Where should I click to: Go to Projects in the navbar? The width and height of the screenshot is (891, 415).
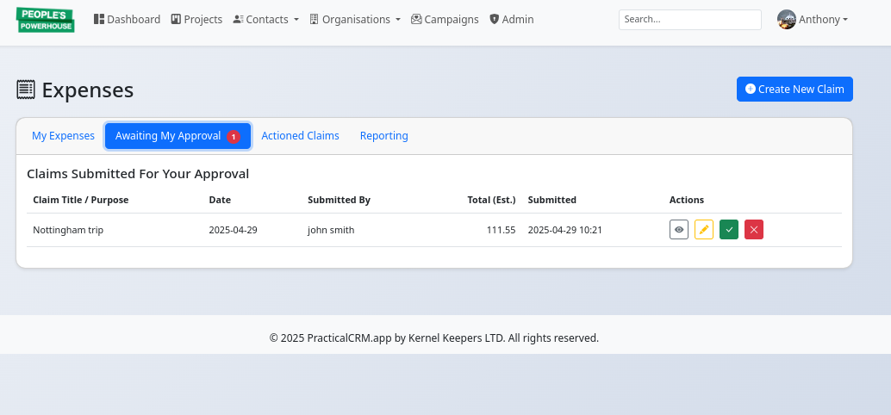click(x=196, y=19)
